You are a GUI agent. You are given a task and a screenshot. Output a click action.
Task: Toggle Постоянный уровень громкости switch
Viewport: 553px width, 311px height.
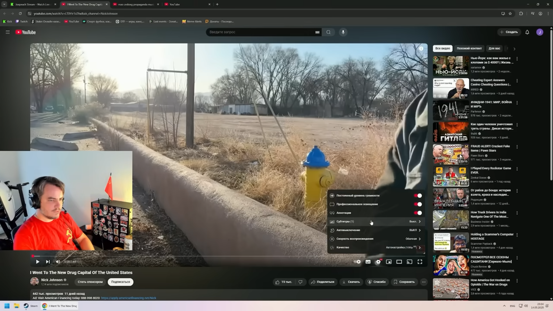pyautogui.click(x=418, y=196)
